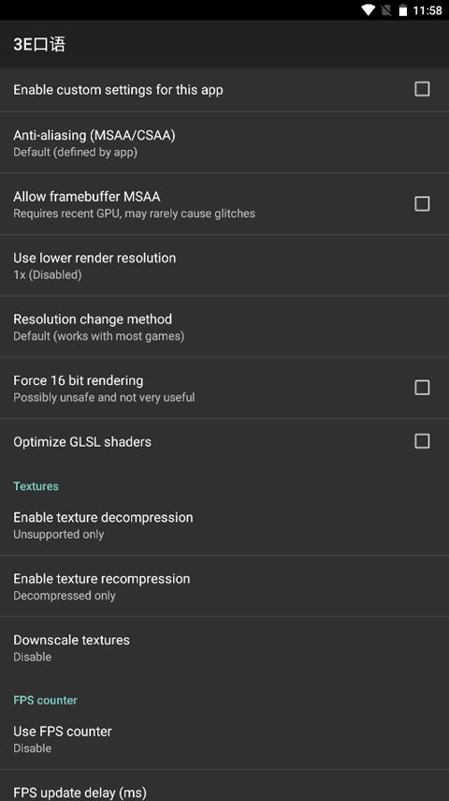Open Downscale textures options

[224, 647]
